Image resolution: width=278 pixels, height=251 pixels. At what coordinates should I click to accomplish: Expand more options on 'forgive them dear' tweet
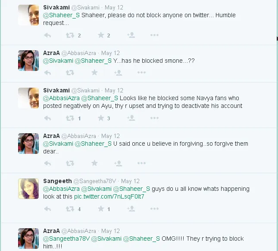(141, 163)
